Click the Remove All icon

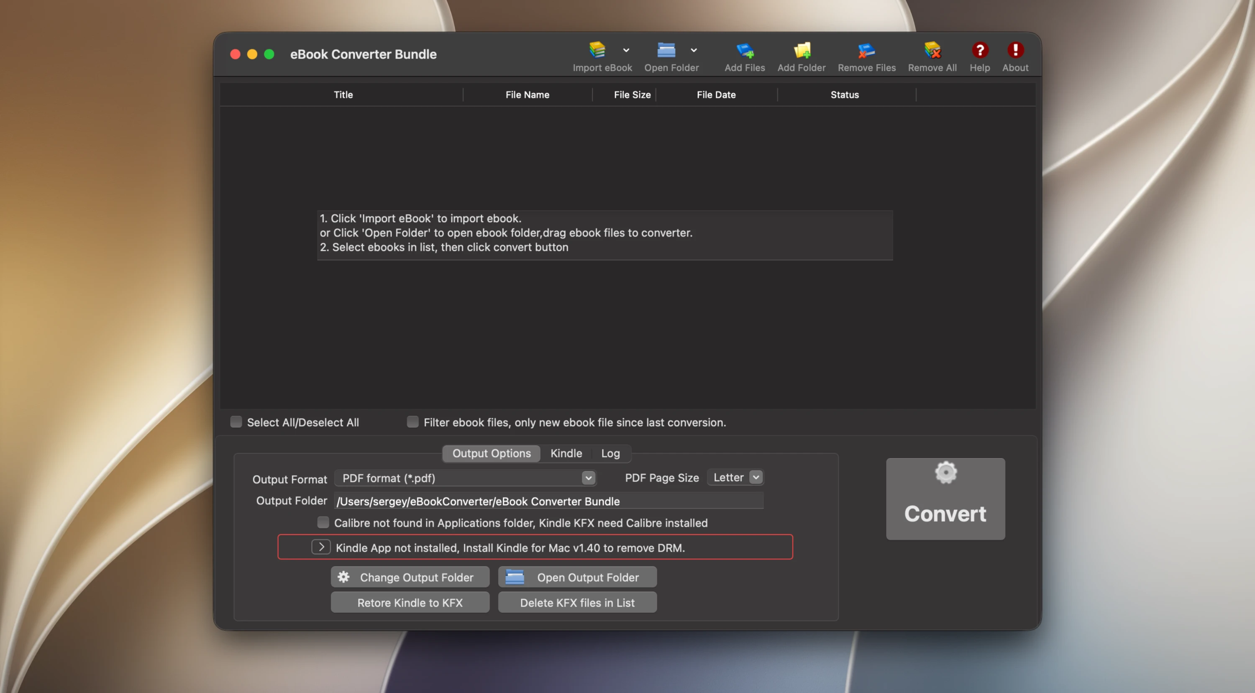click(932, 50)
